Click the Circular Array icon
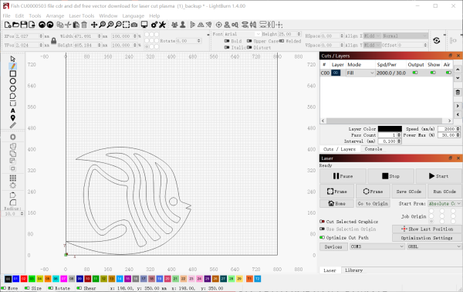 coord(12,185)
